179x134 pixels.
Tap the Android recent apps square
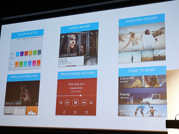[87, 112]
